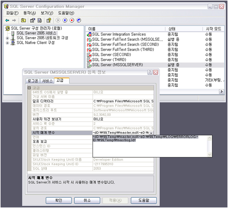Open the 파일(F) menu
228x208 pixels.
(x=12, y=13)
